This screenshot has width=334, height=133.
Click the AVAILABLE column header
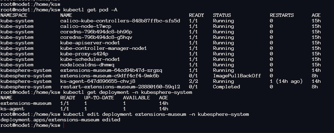(x=137, y=98)
